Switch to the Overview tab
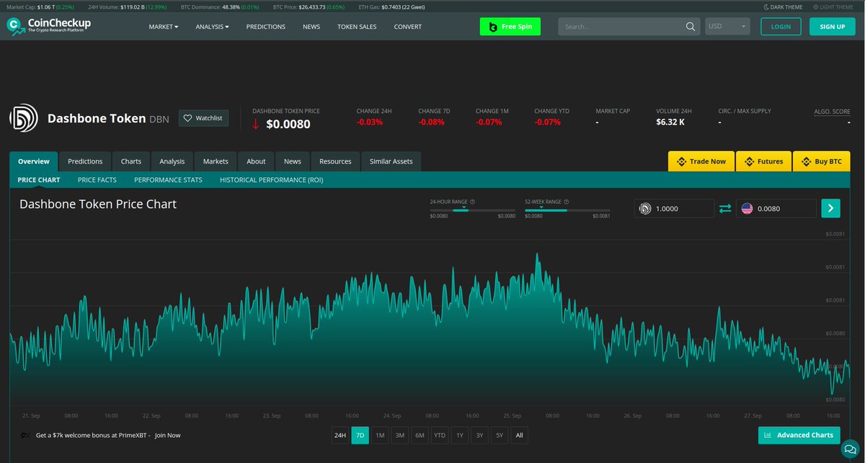865x463 pixels. [34, 161]
